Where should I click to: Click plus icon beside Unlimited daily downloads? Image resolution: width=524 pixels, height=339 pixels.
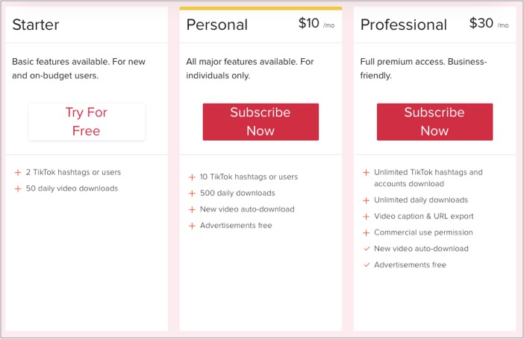click(367, 200)
